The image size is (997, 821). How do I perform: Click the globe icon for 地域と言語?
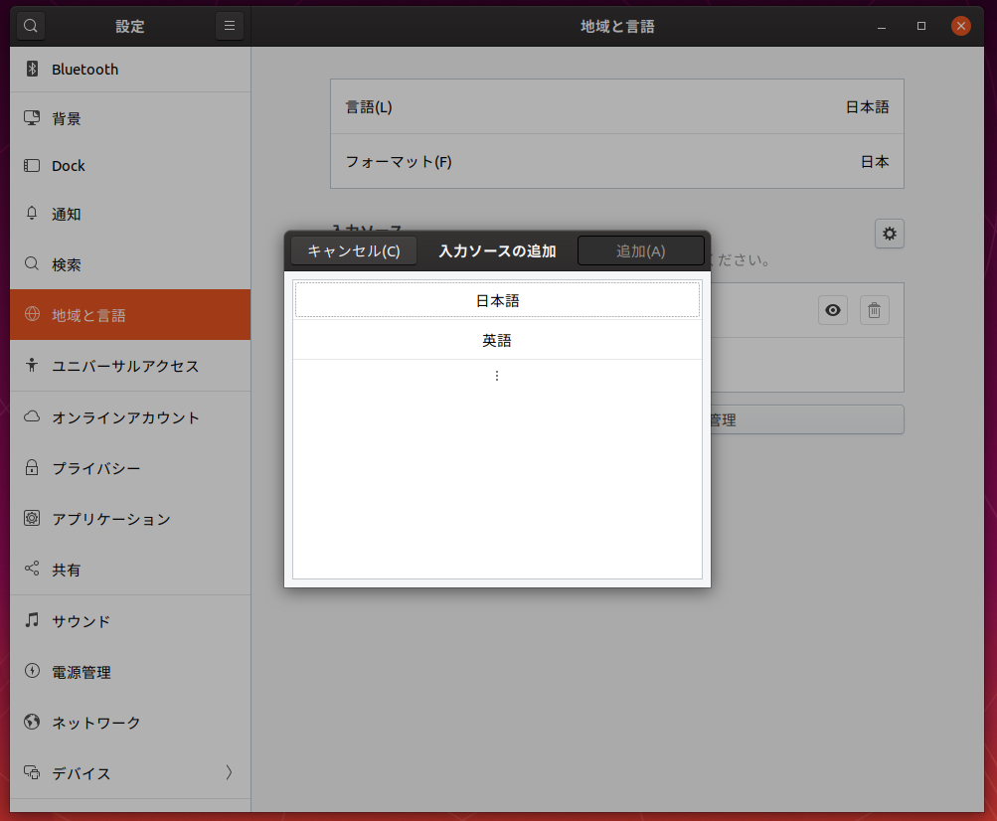pyautogui.click(x=32, y=313)
